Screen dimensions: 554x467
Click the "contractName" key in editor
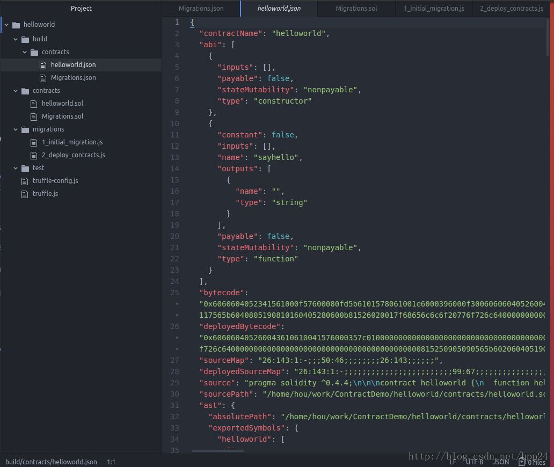click(x=231, y=34)
